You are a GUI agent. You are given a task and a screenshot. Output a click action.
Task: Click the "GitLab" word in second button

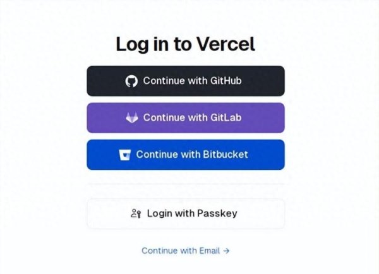point(226,117)
